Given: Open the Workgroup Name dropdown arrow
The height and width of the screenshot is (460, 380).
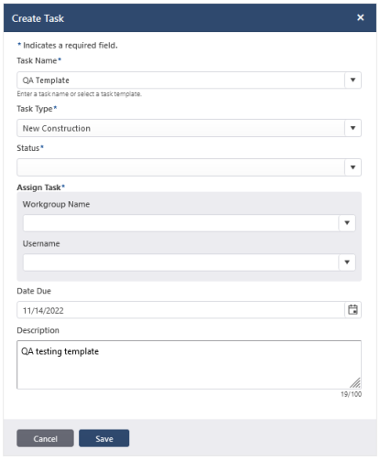Looking at the screenshot, I should point(347,223).
